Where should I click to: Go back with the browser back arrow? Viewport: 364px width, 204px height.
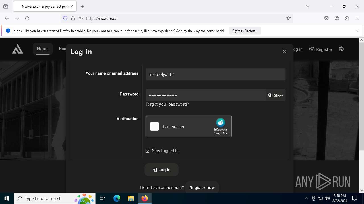tap(7, 18)
